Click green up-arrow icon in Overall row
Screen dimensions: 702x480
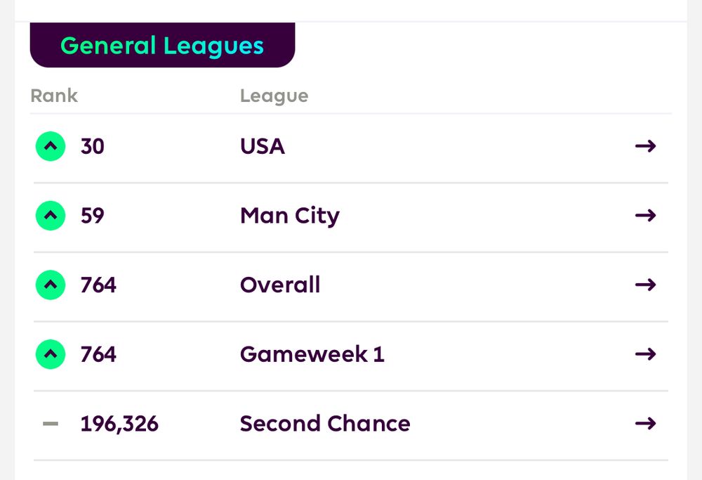pyautogui.click(x=51, y=285)
